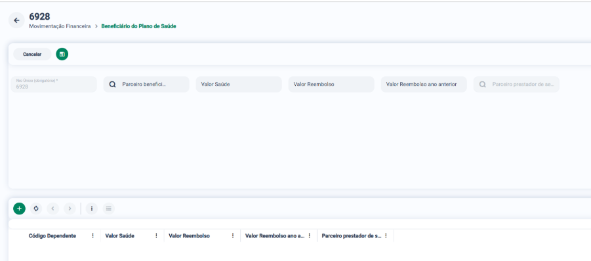
Task: Go back using the arrow icon
Action: click(16, 20)
